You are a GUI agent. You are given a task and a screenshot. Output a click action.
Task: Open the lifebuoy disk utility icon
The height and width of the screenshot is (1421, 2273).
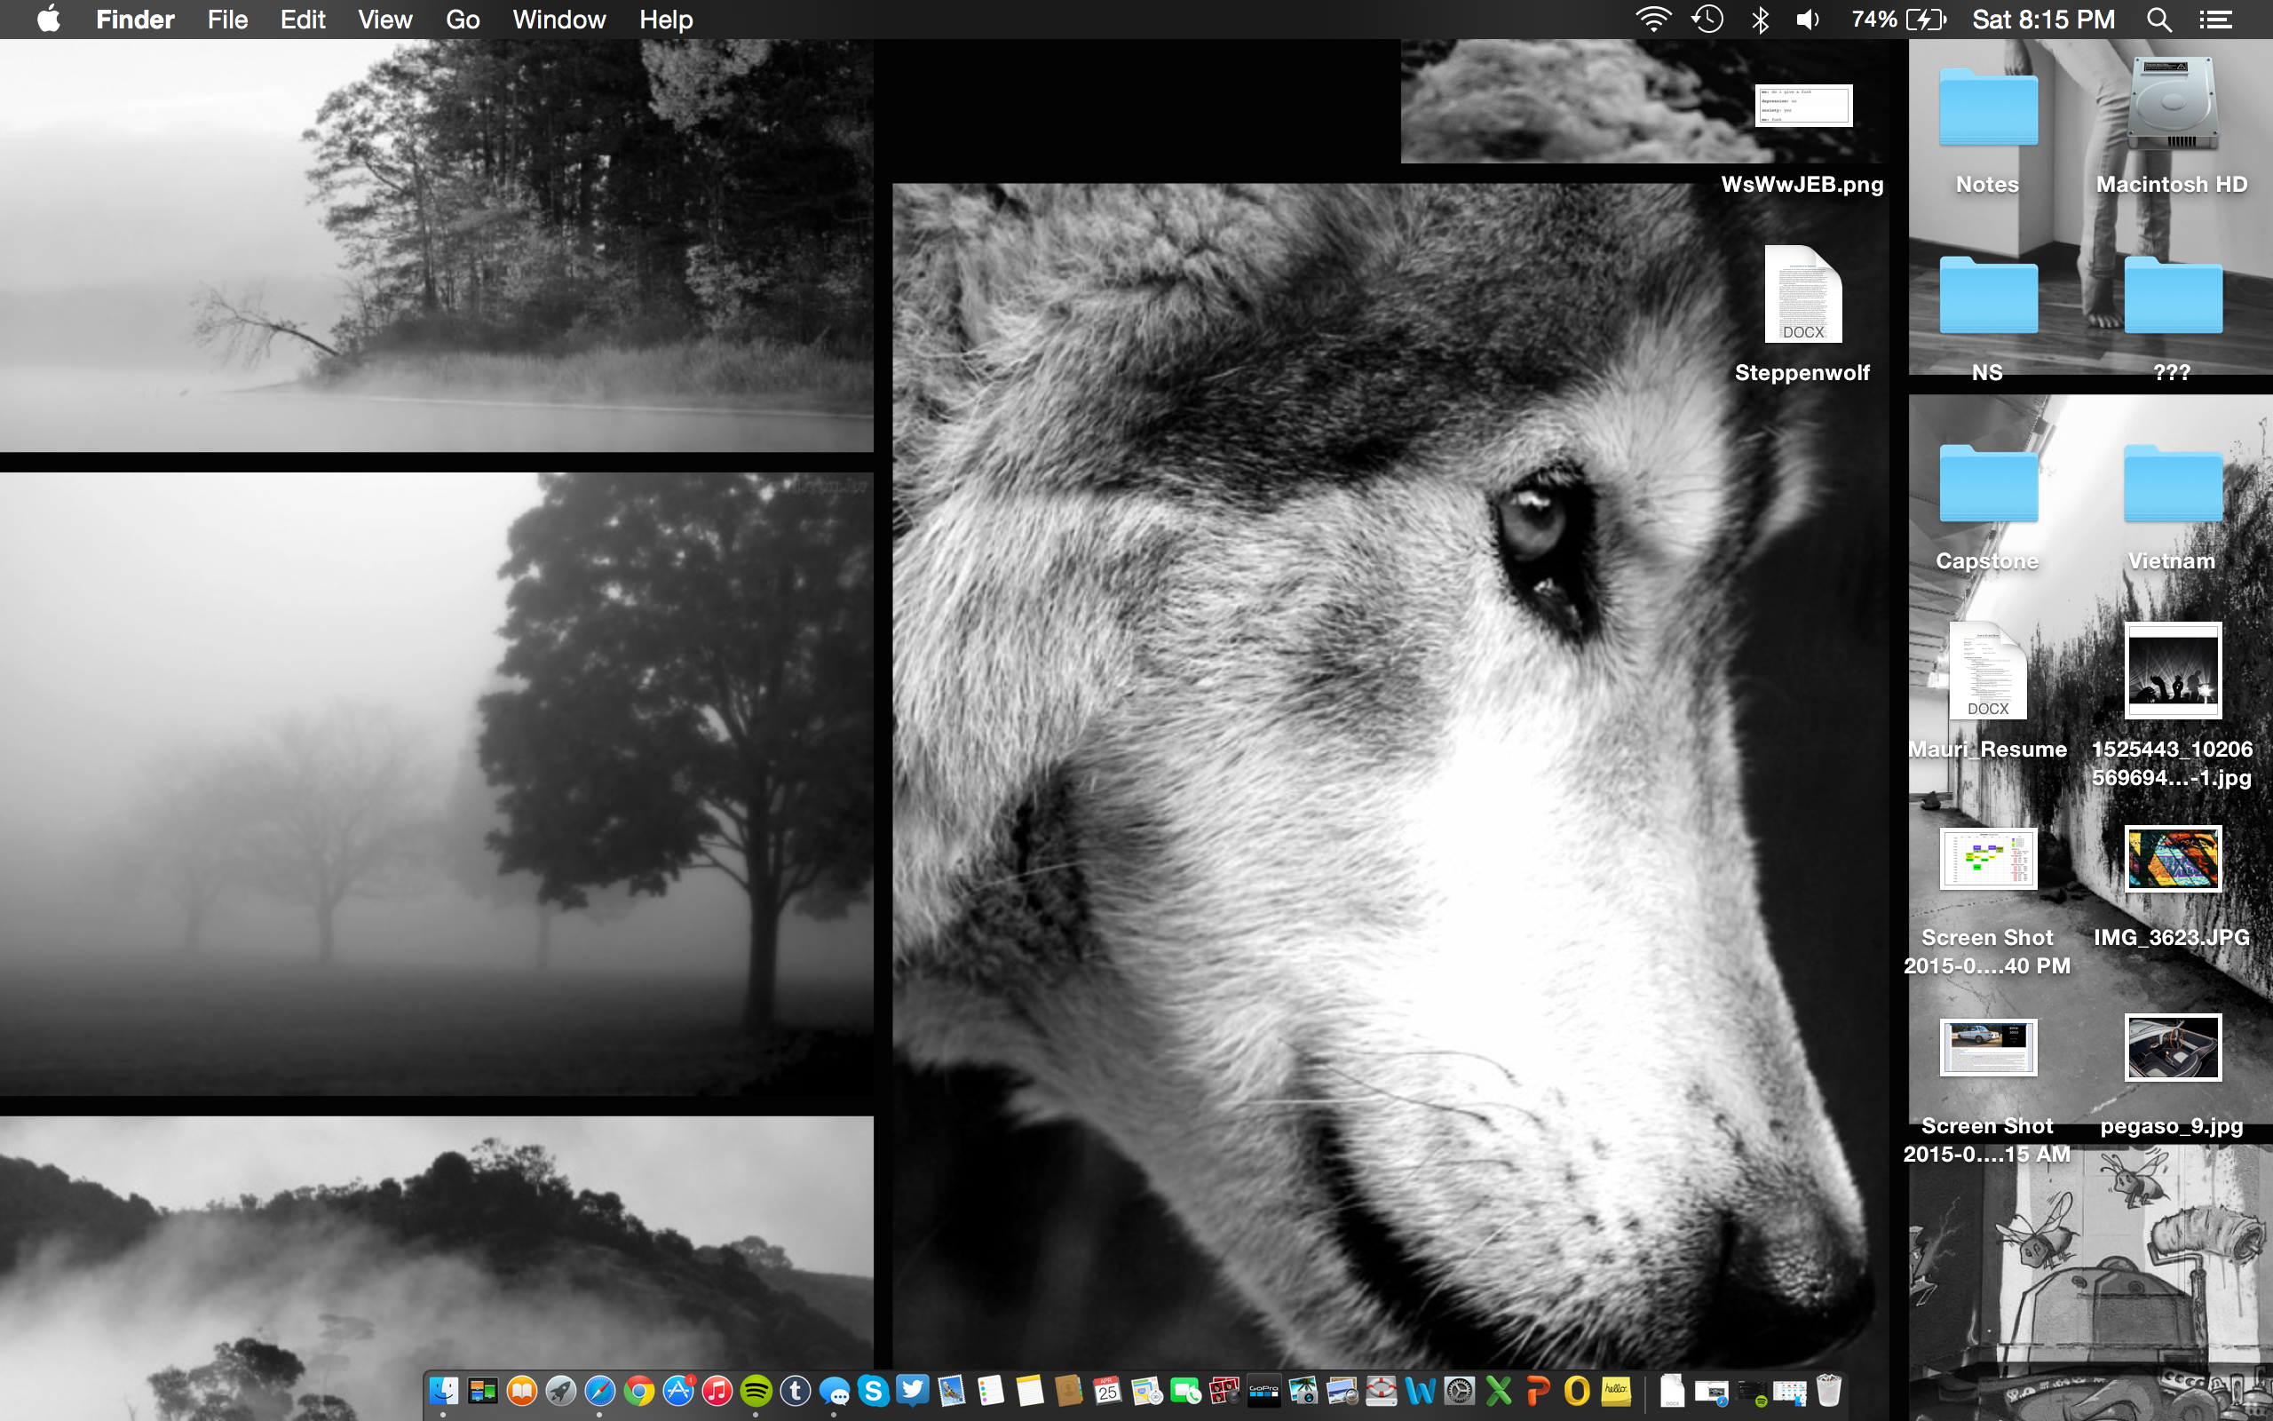[1382, 1390]
